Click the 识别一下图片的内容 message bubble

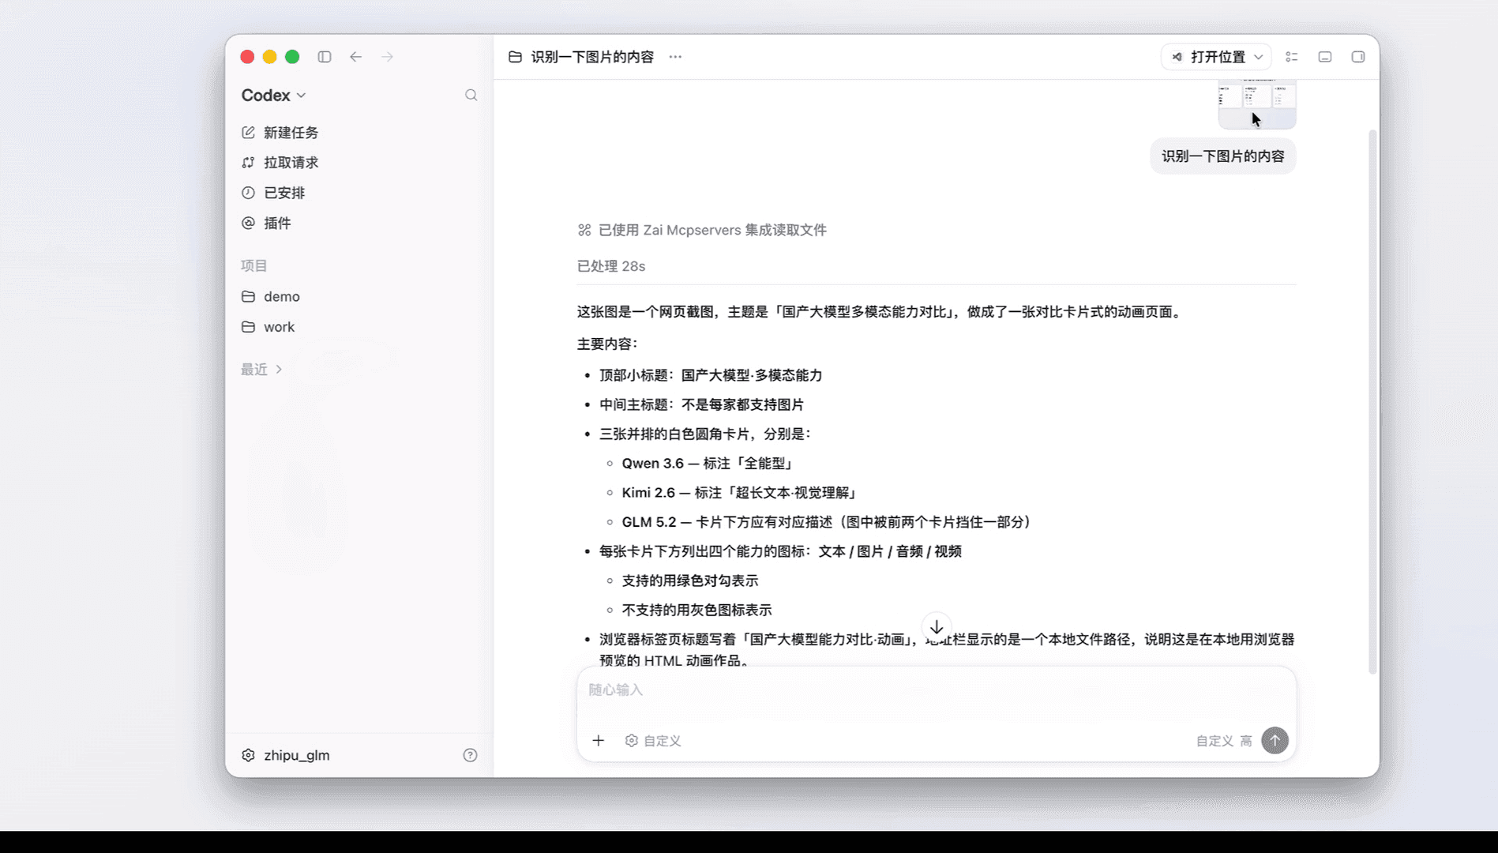click(1223, 156)
